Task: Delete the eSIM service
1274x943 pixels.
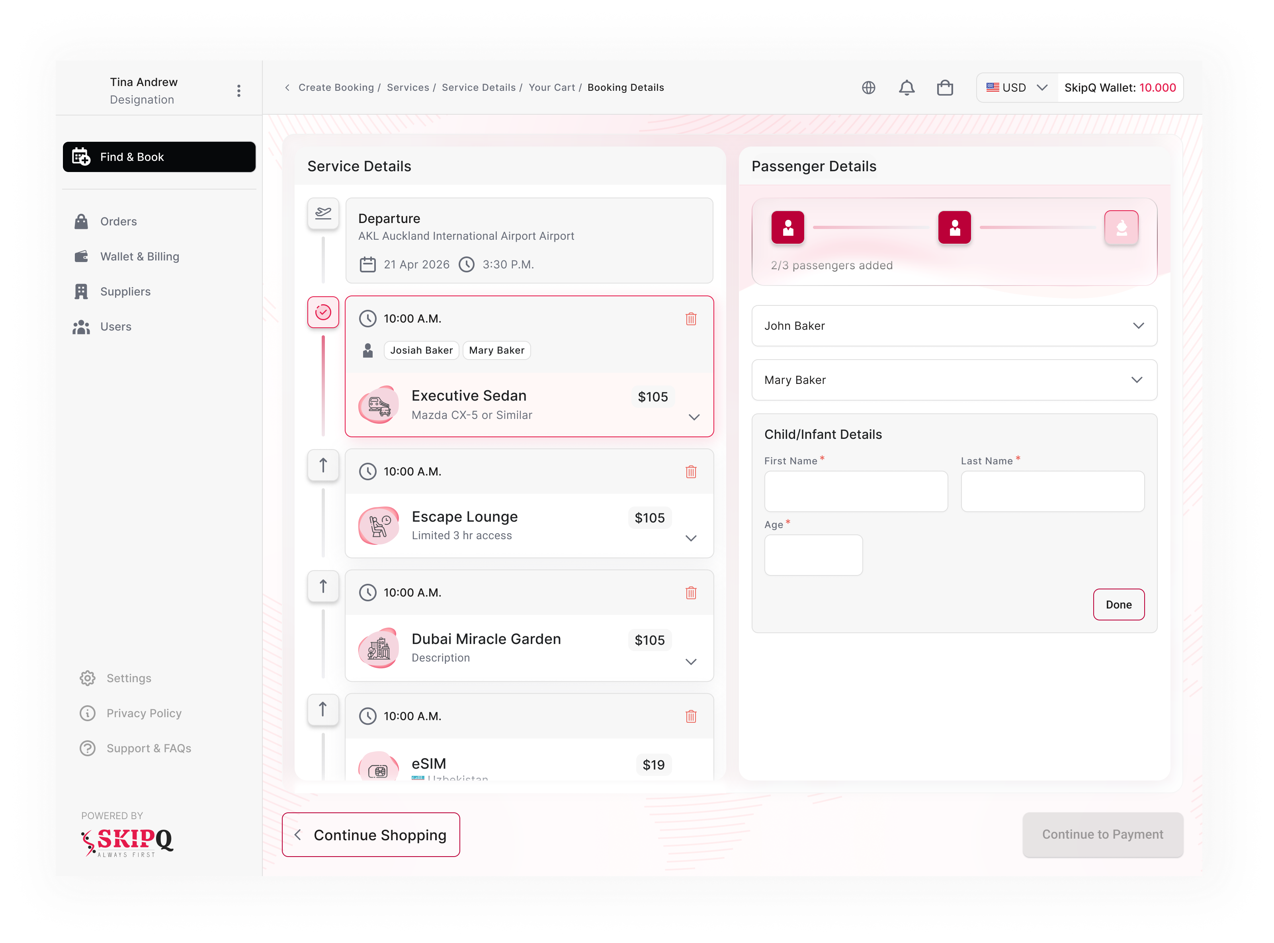Action: pos(690,716)
